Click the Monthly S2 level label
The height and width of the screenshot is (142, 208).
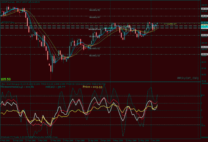[x=95, y=49]
